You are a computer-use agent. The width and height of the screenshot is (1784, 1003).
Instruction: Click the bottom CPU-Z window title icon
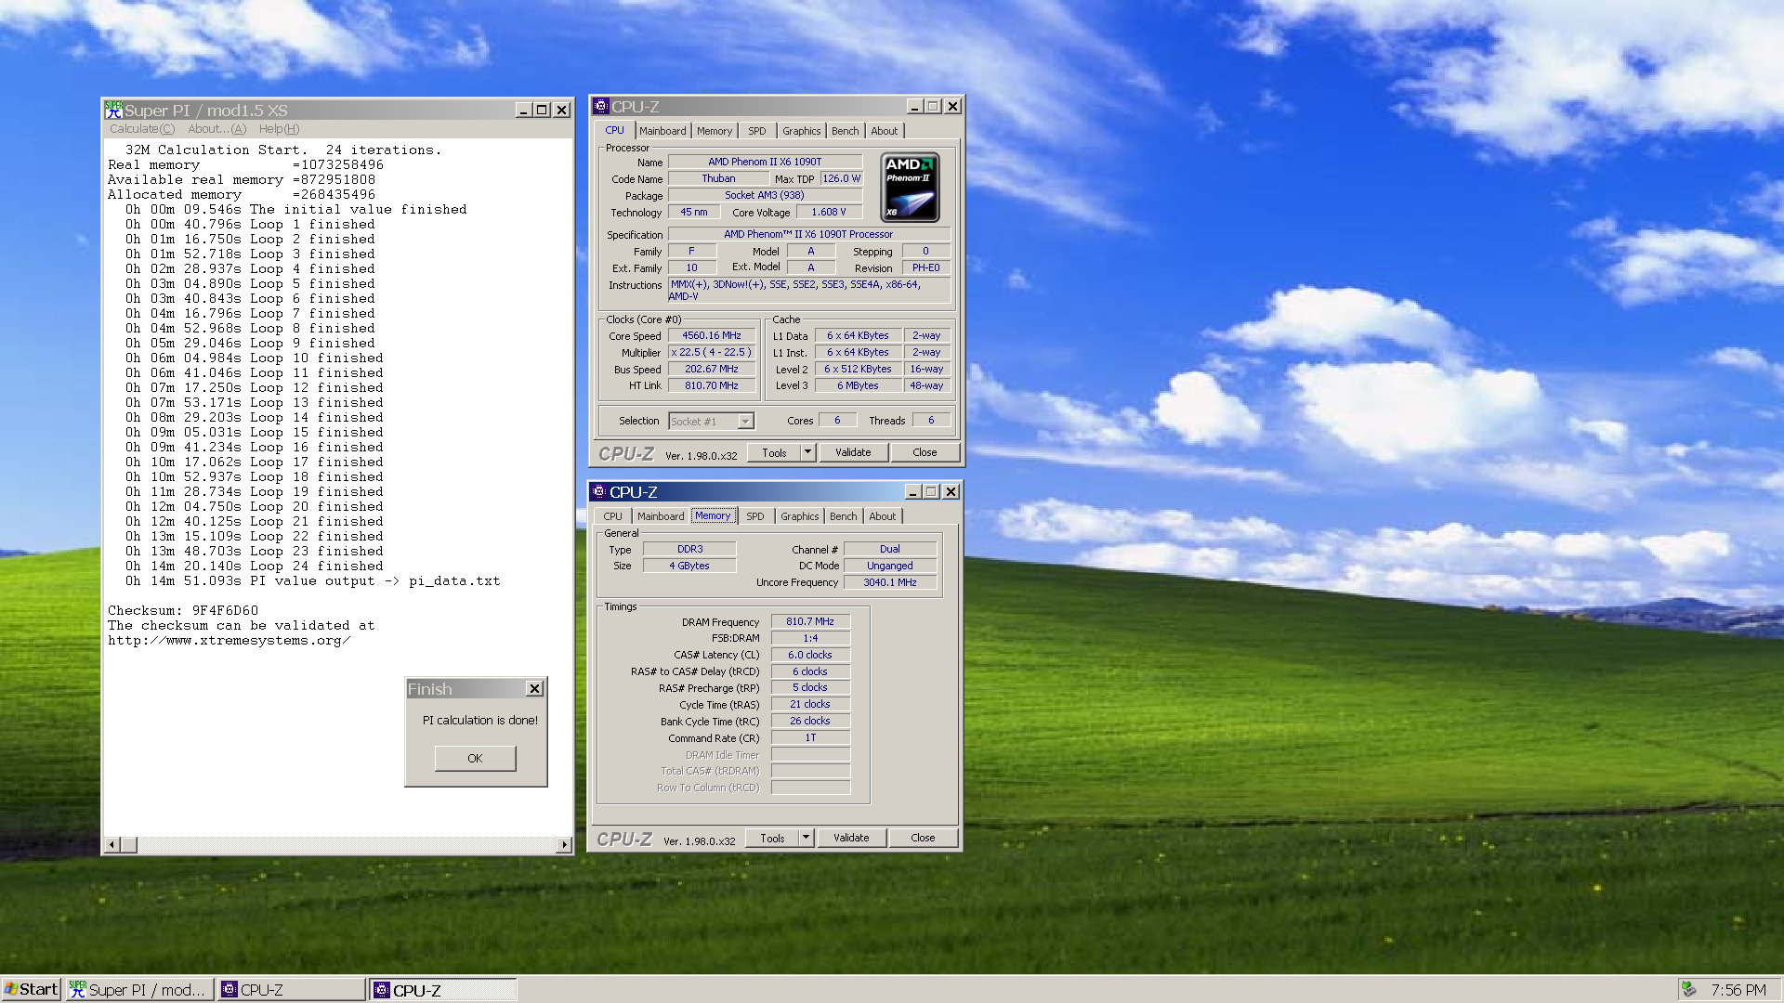click(599, 491)
